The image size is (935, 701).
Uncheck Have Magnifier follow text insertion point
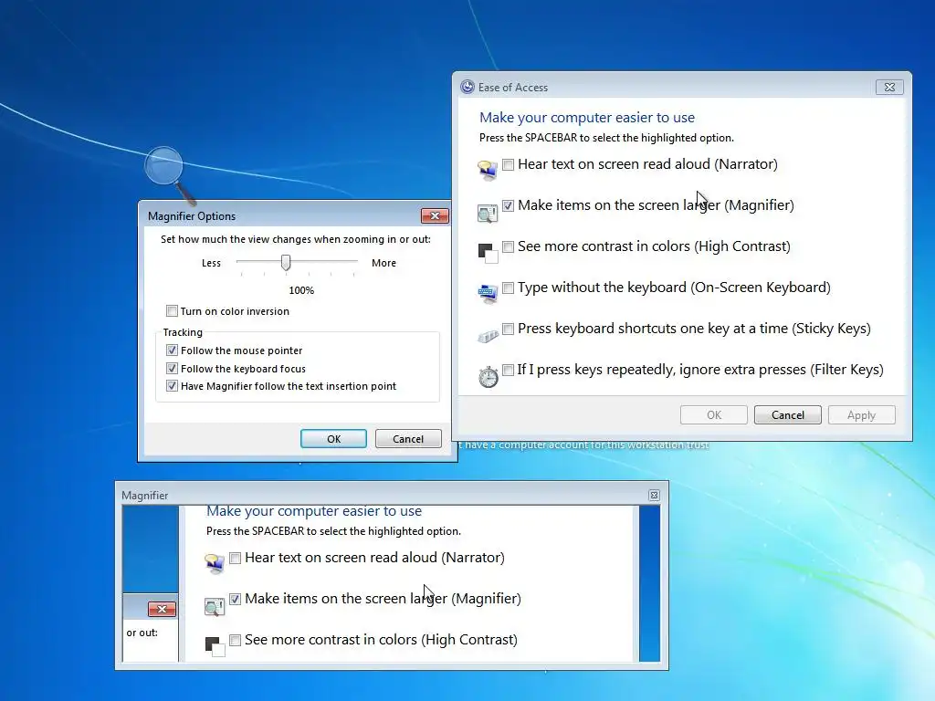click(x=172, y=386)
